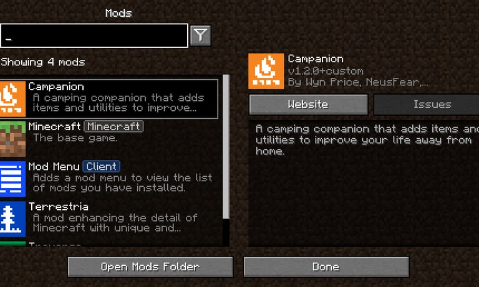Focus the mod search field
The height and width of the screenshot is (287, 479).
(94, 35)
